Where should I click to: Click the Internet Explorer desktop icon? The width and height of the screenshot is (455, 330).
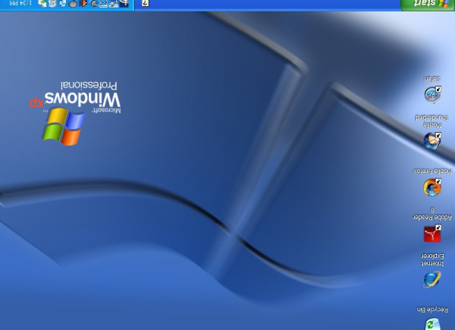click(432, 279)
